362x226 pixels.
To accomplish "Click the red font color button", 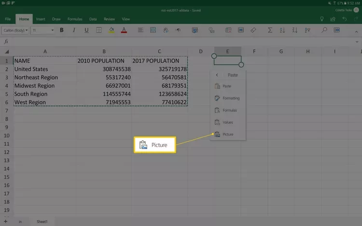I will click(x=124, y=30).
